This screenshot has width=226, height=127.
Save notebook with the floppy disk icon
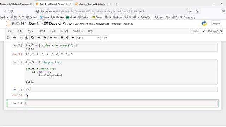[8, 38]
